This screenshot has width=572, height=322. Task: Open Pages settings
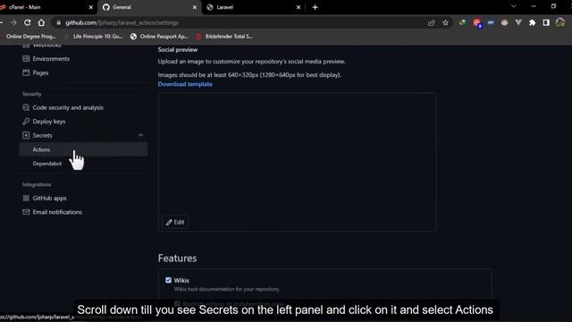point(40,72)
